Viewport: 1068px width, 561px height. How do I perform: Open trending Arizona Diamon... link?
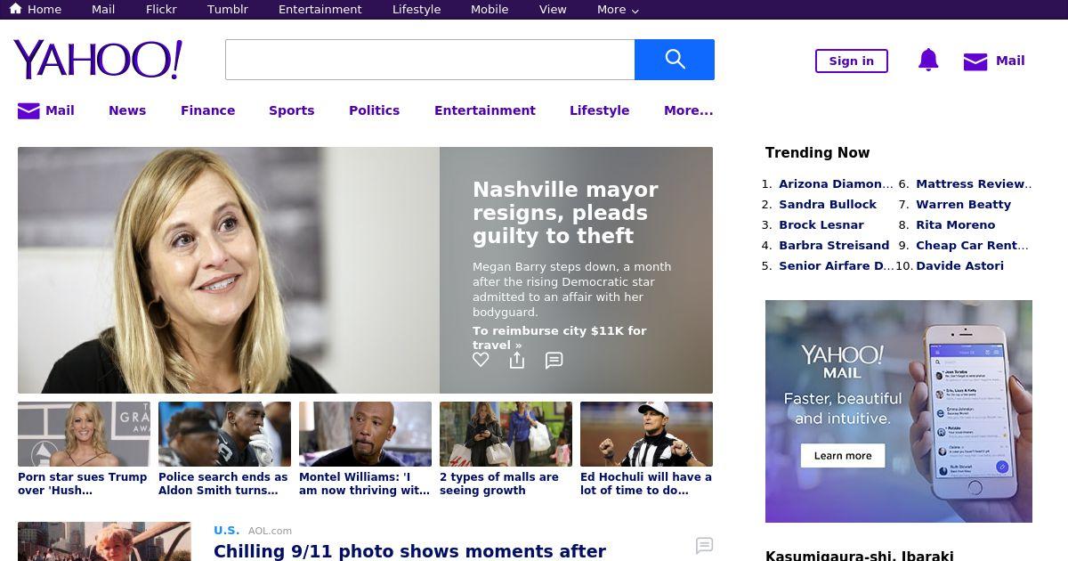tap(836, 184)
